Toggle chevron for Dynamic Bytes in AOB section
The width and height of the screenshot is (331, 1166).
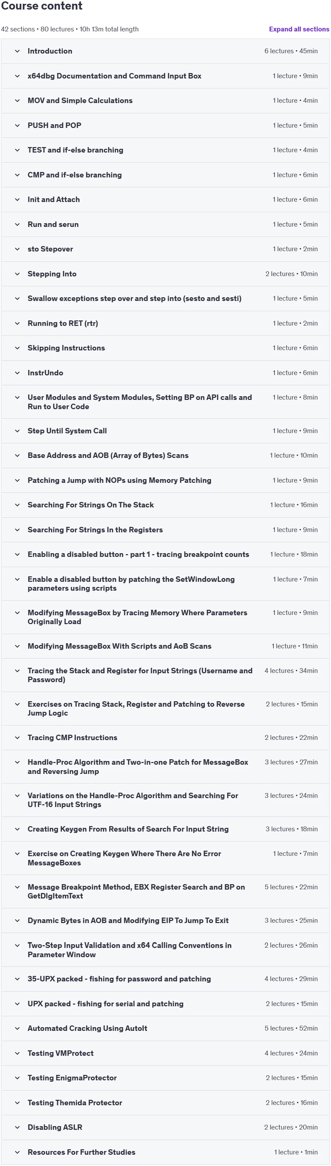tap(17, 920)
